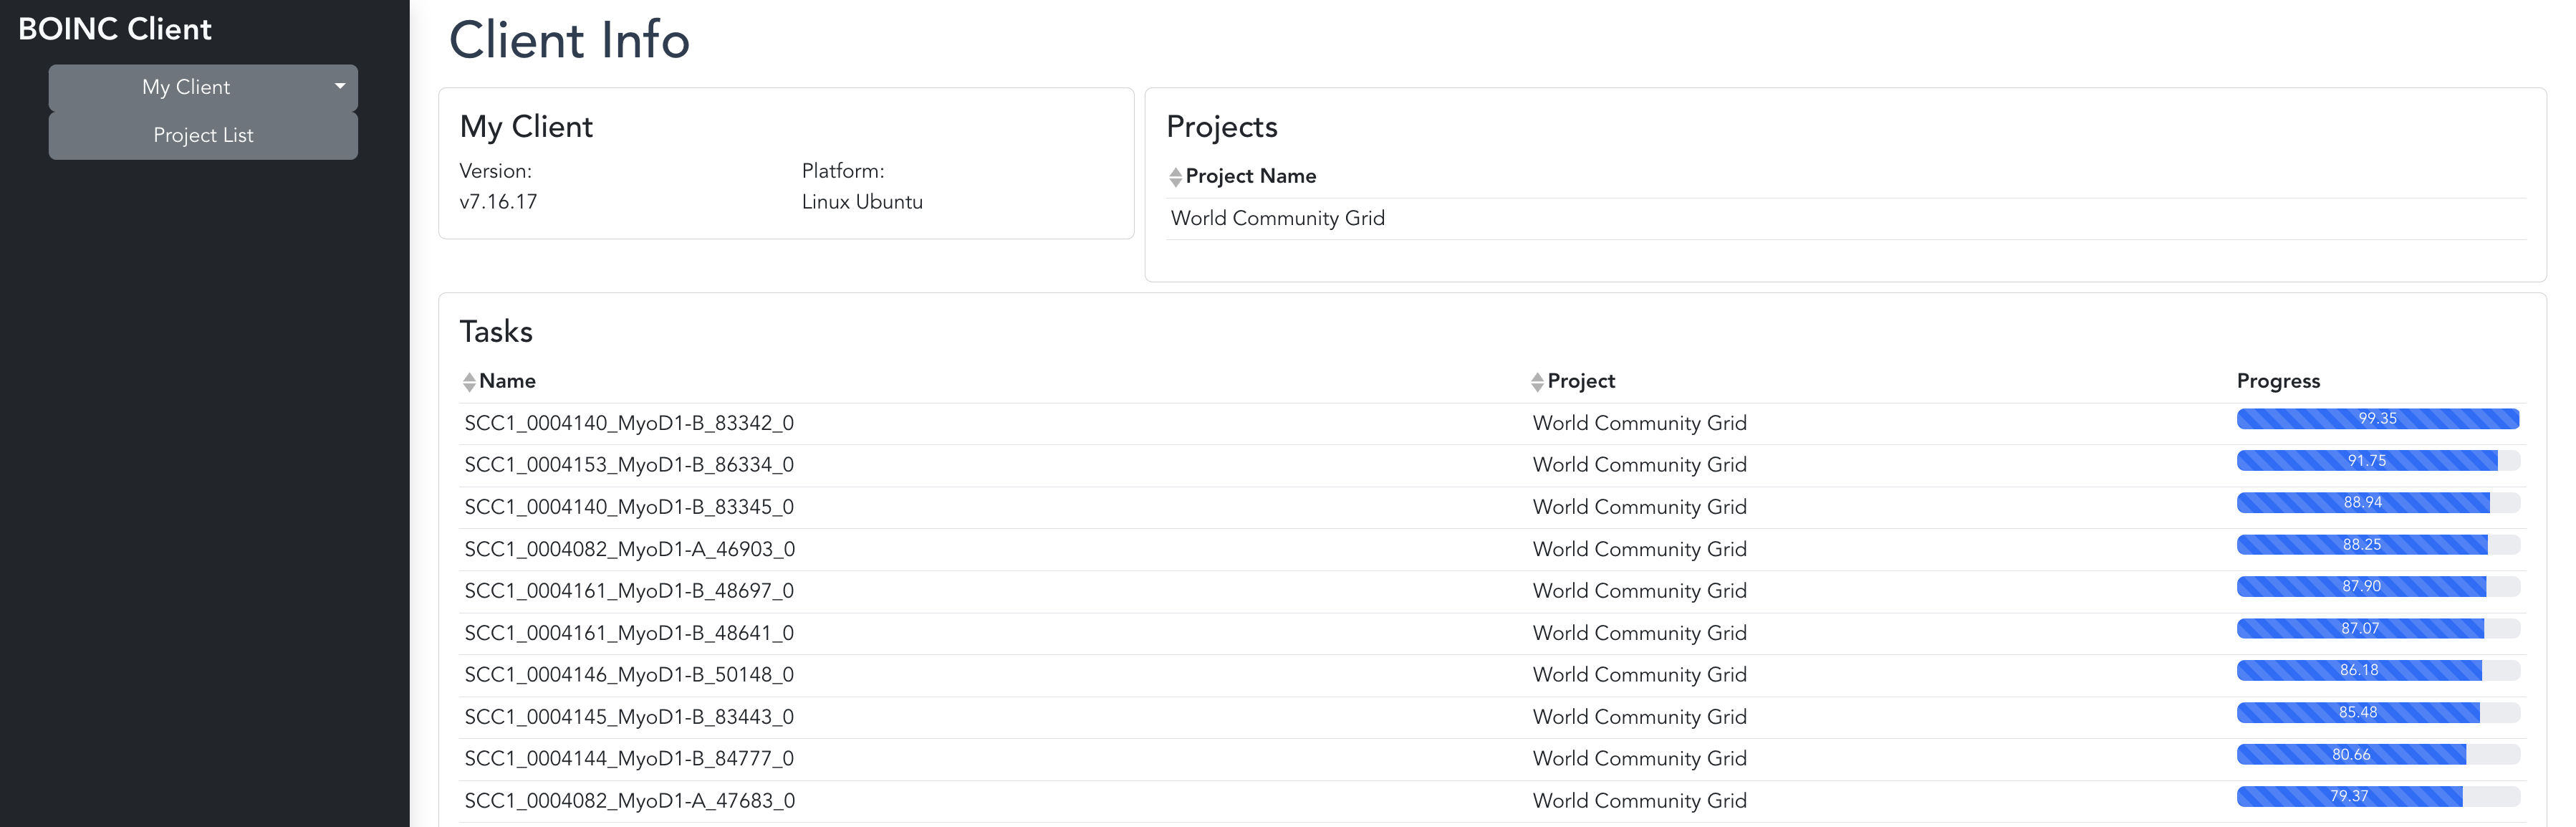Select task SCC1_0004146_MyoD1-B_50148_0
The image size is (2576, 827).
(629, 675)
